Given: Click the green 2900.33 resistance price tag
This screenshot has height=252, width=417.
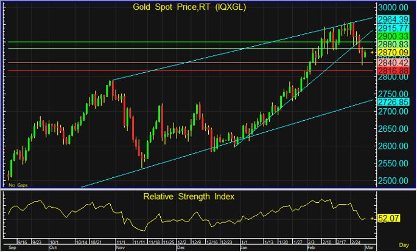Looking at the screenshot, I should coord(393,36).
